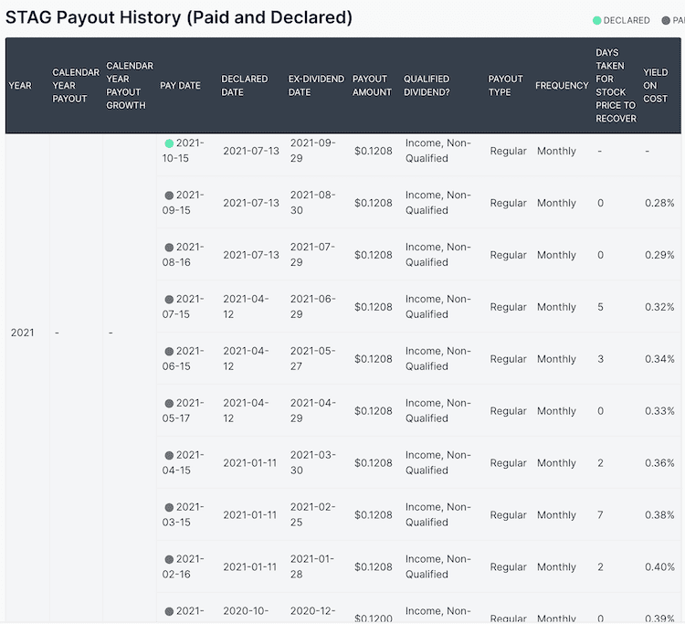Viewport: 685px width, 624px height.
Task: Click the 0.40% yield on cost value
Action: pos(659,567)
